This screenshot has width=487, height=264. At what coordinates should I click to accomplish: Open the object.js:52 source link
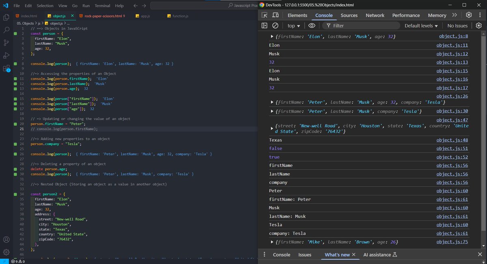point(452,157)
